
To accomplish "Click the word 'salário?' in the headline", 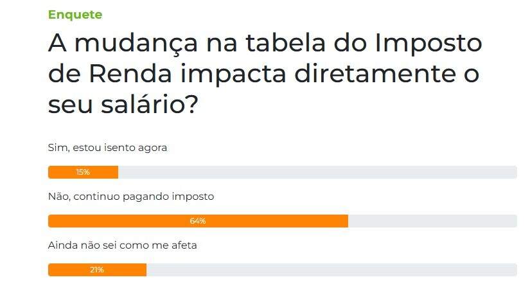I will (149, 104).
